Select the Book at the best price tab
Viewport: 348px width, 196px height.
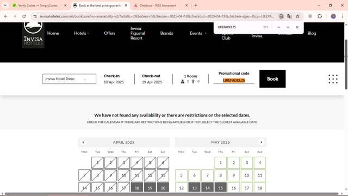(100, 5)
